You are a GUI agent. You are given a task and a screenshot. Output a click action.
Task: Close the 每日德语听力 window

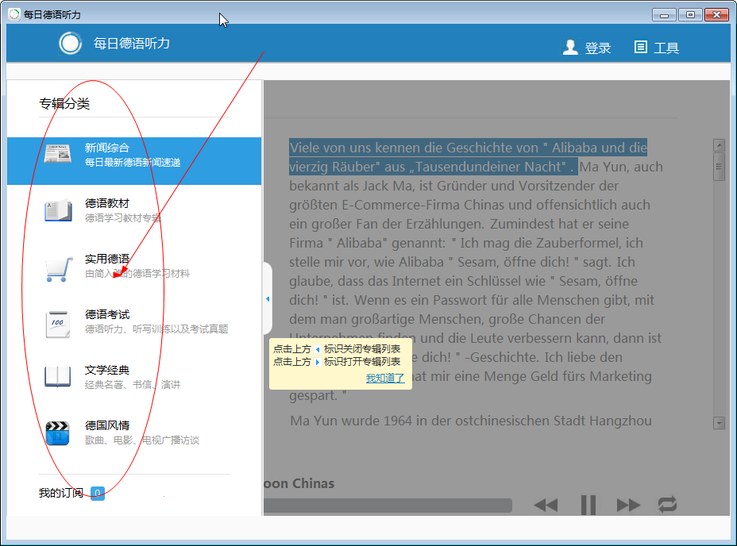click(717, 15)
